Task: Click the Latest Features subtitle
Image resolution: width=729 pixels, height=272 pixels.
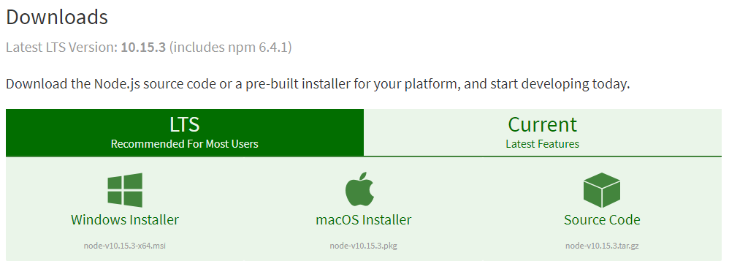Action: 543,144
